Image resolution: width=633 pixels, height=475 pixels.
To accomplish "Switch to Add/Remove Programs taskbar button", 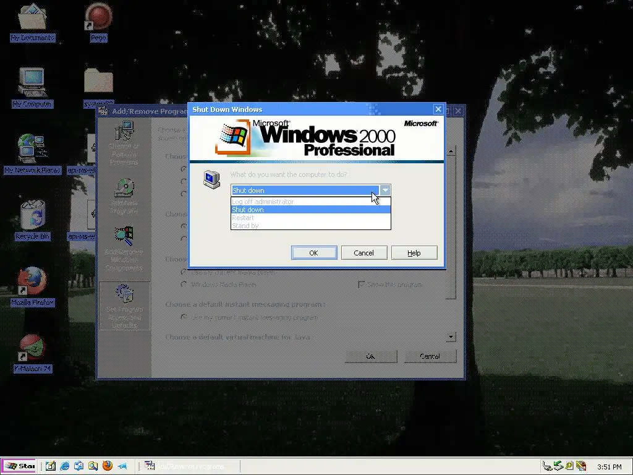I will (x=190, y=466).
